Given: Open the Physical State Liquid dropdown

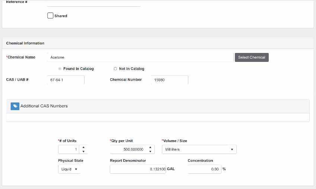Looking at the screenshot, I should pyautogui.click(x=69, y=169).
